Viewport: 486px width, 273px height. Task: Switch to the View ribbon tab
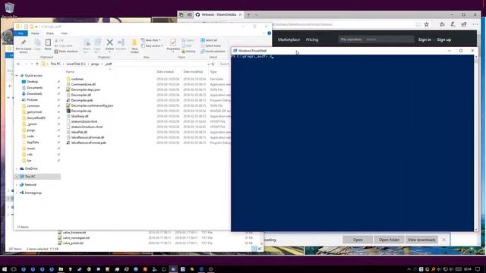tap(64, 33)
